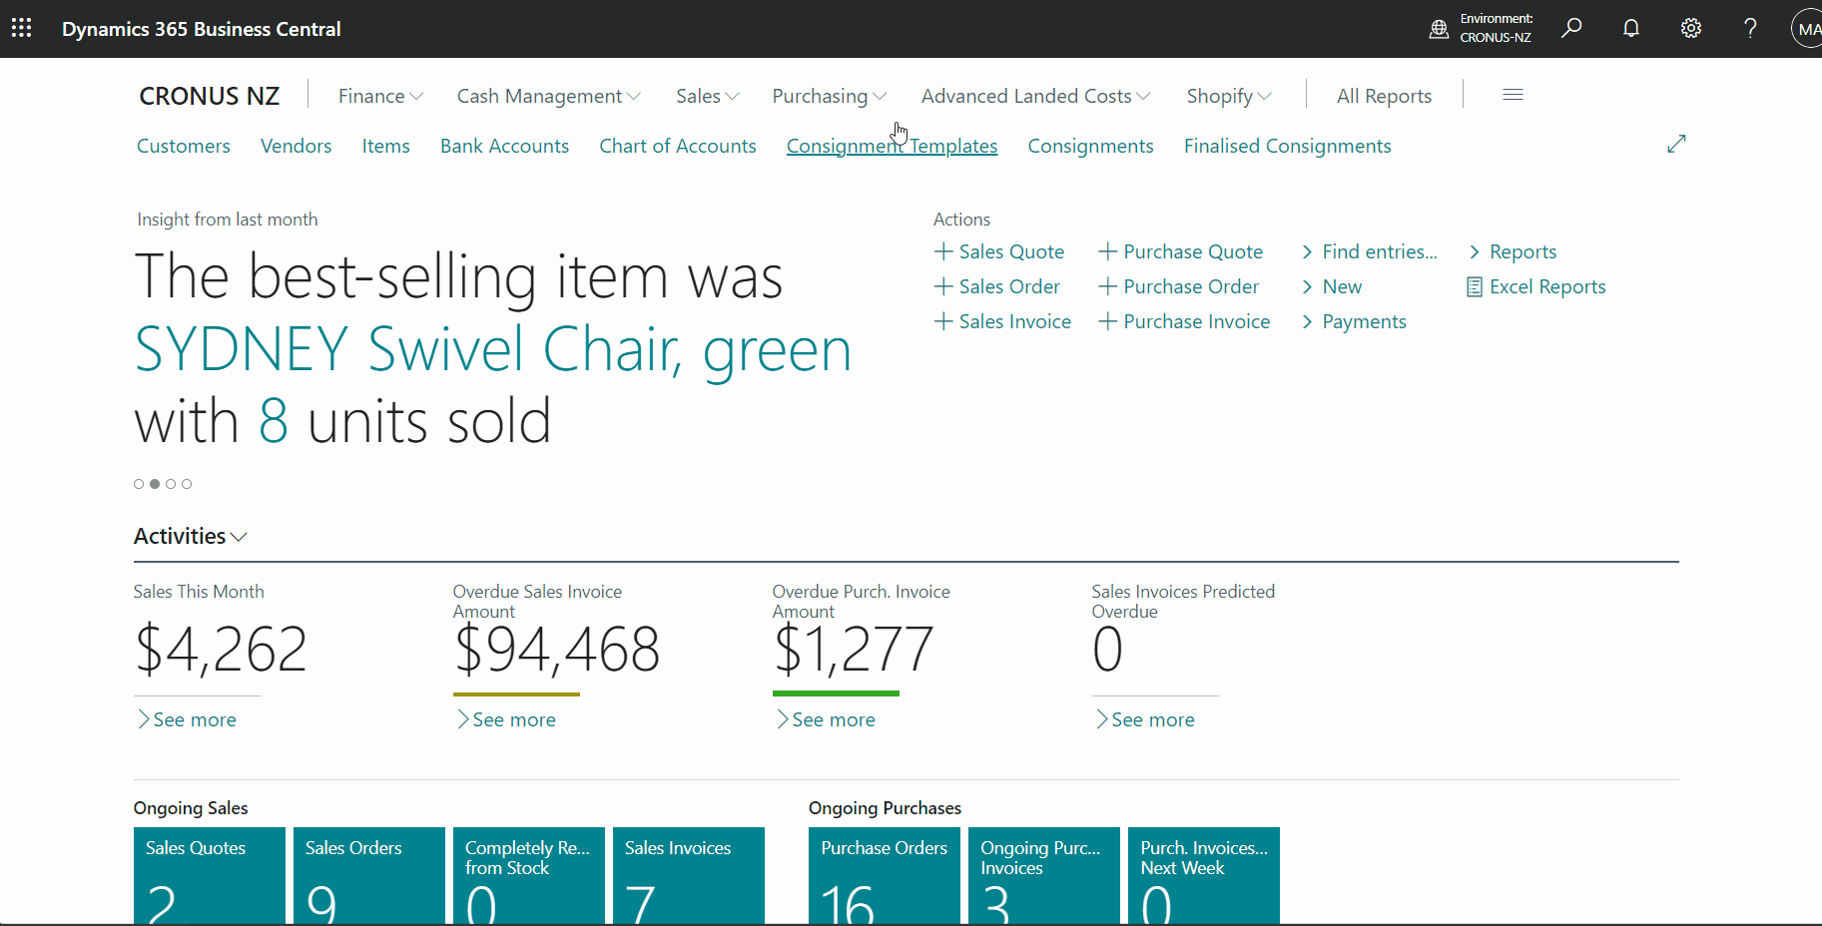Expand the Shopify menu

(1229, 96)
